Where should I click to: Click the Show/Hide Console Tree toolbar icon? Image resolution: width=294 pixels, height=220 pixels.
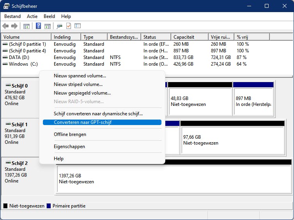[27, 26]
